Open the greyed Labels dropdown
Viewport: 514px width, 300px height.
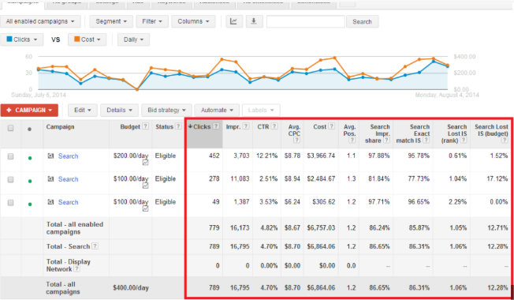click(261, 111)
